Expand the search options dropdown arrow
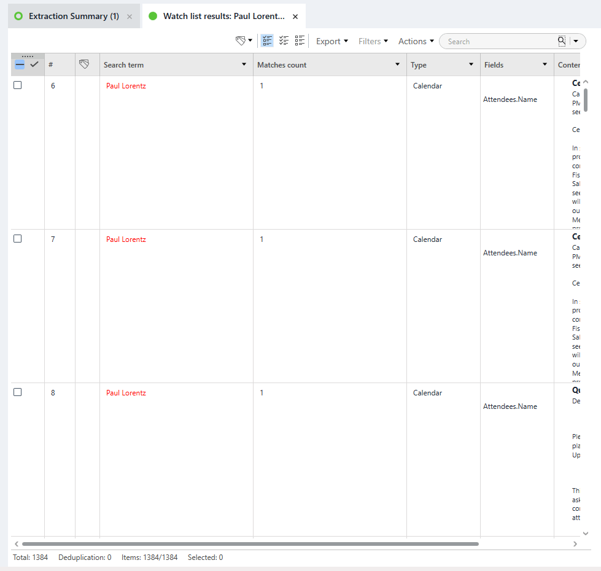 (576, 41)
